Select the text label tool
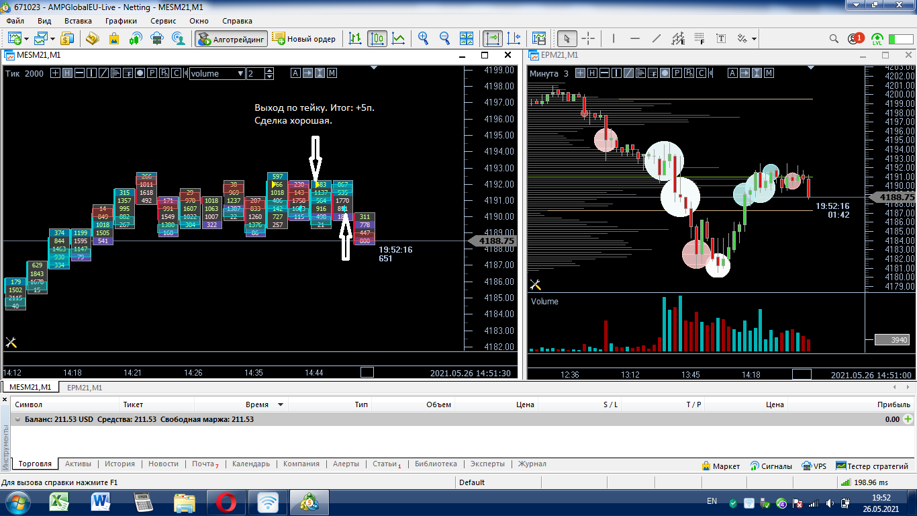The width and height of the screenshot is (917, 516). tap(721, 38)
